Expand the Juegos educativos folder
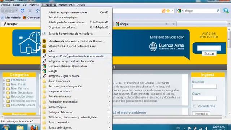The height and width of the screenshot is (130, 231). click(77, 91)
